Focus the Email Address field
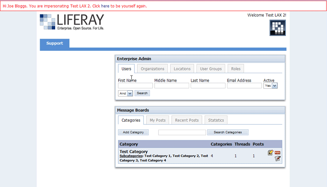The image size is (327, 187). point(244,86)
